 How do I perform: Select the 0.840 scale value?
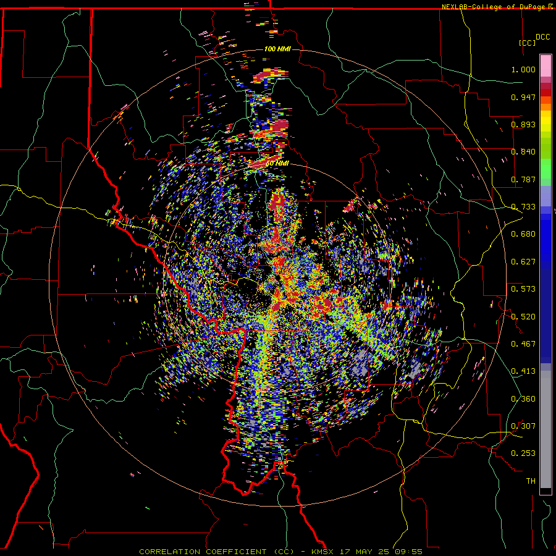[x=523, y=152]
